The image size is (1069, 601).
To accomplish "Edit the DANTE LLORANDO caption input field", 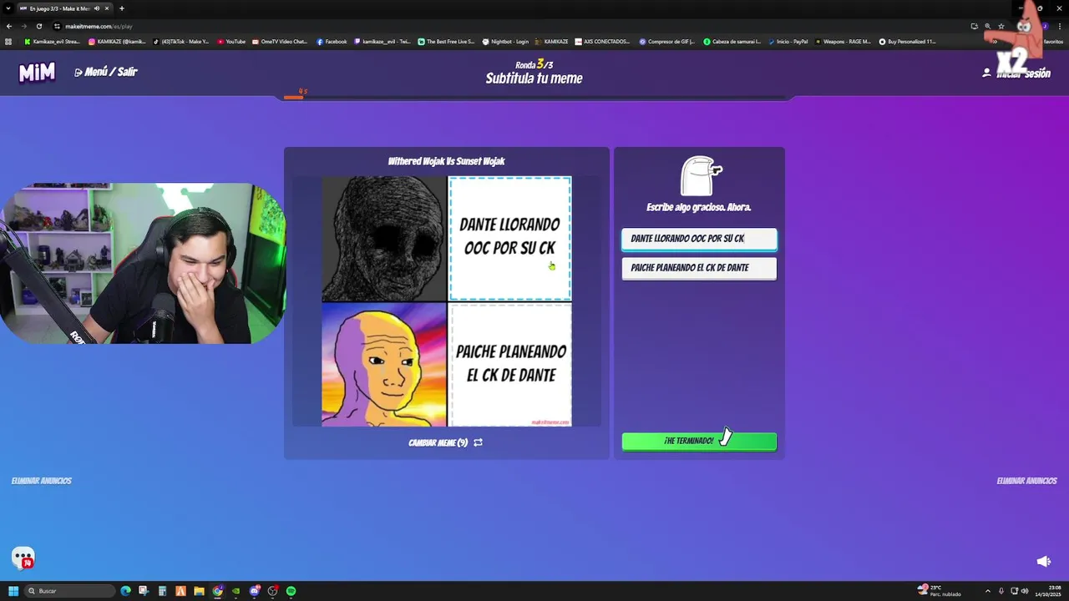I will [x=699, y=239].
